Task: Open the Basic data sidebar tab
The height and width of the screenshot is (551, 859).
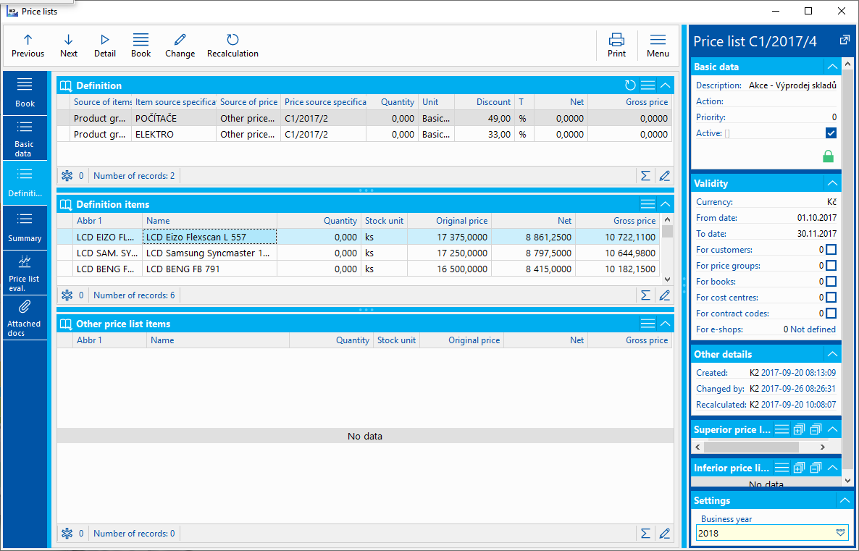Action: [25, 138]
